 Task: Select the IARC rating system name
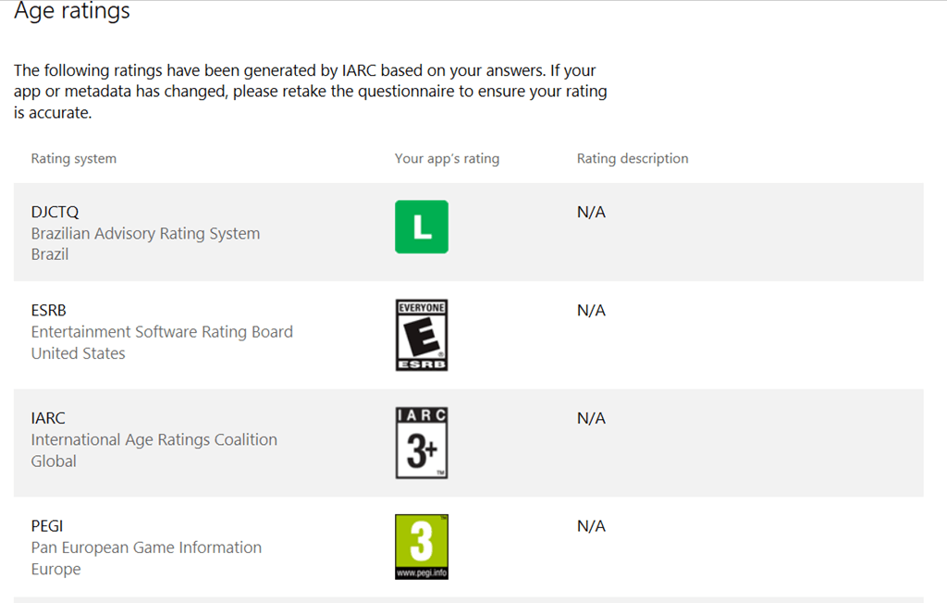(48, 418)
